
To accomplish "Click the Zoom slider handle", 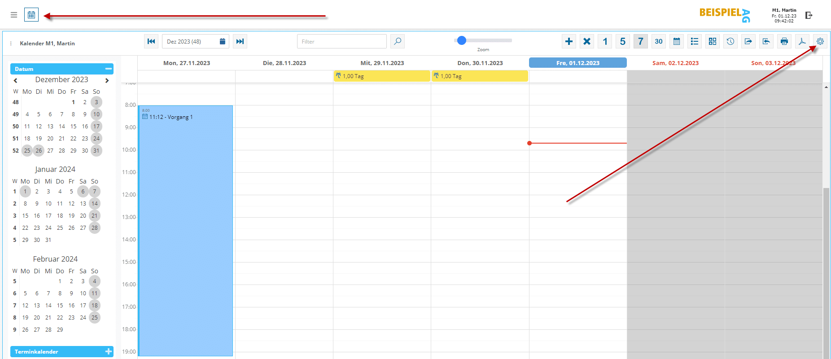I will [x=462, y=40].
